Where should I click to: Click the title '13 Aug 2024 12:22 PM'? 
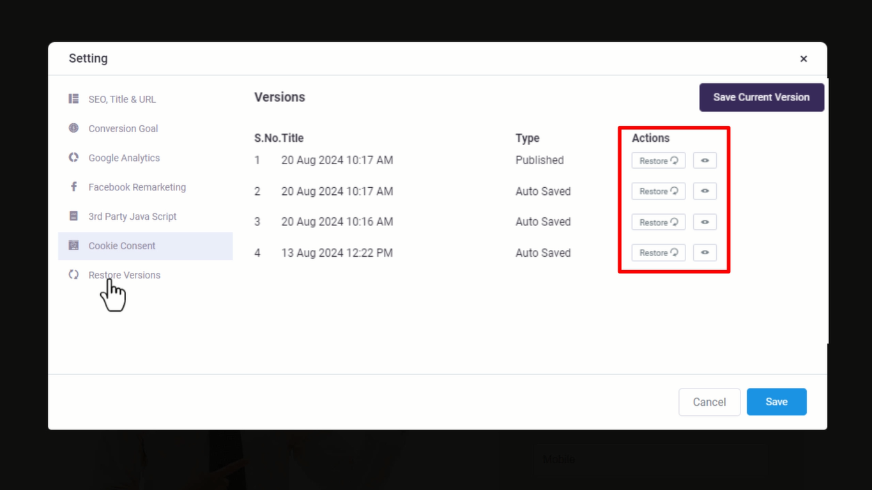(337, 253)
